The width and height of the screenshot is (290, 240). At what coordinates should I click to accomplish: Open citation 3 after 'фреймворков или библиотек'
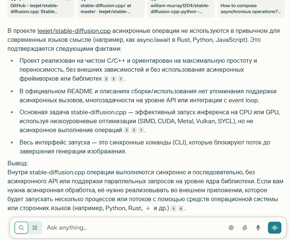point(114,79)
